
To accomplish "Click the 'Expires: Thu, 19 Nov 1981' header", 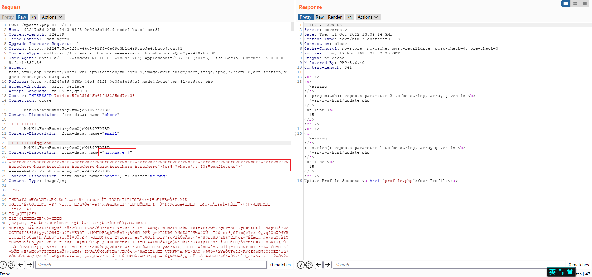I will pyautogui.click(x=352, y=53).
